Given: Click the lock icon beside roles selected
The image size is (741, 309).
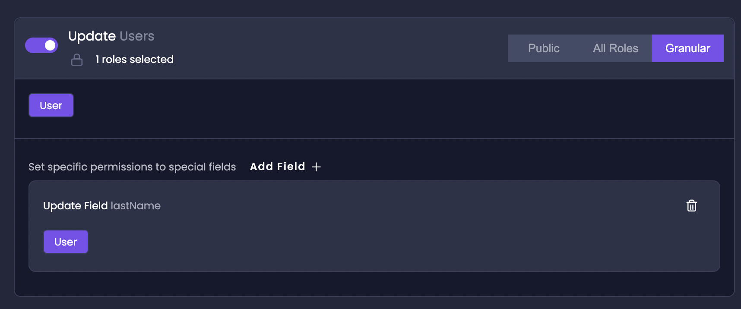Looking at the screenshot, I should coord(77,60).
